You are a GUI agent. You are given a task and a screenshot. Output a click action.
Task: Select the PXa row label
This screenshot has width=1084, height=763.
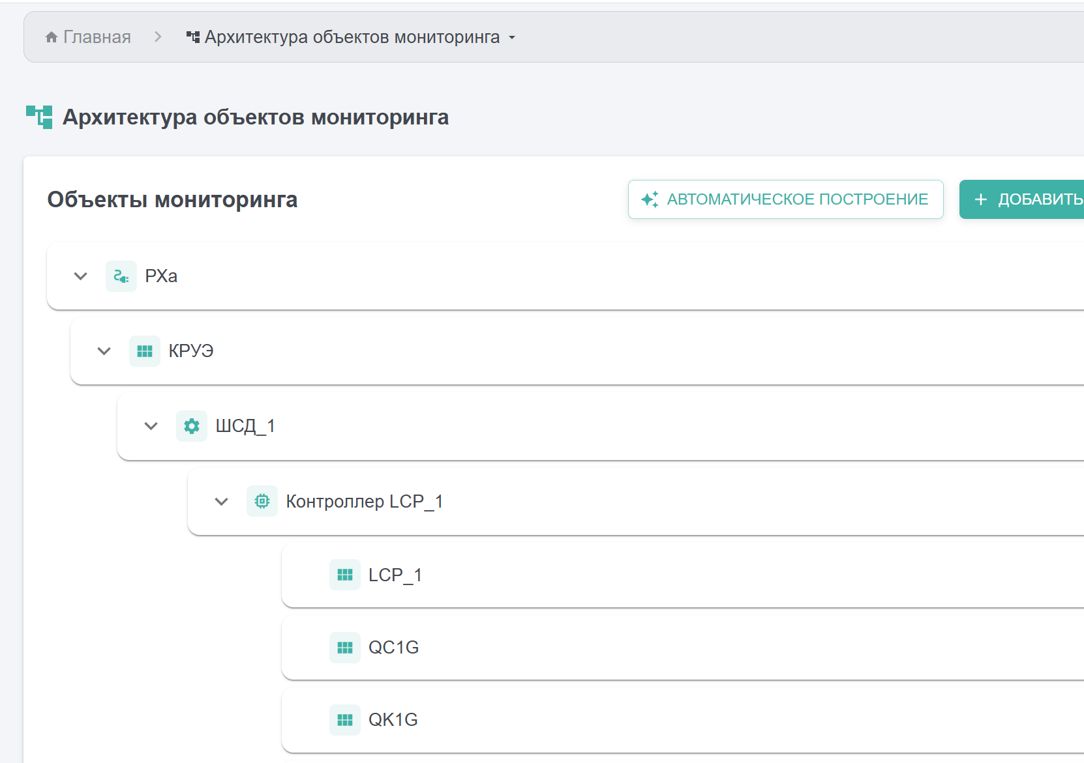pos(161,276)
